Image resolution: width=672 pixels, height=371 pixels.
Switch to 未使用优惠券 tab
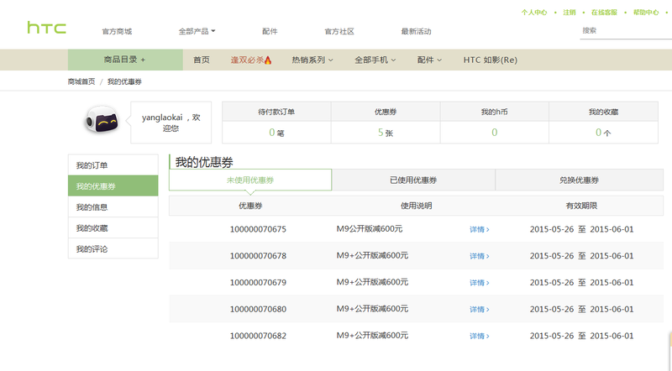[x=250, y=180]
